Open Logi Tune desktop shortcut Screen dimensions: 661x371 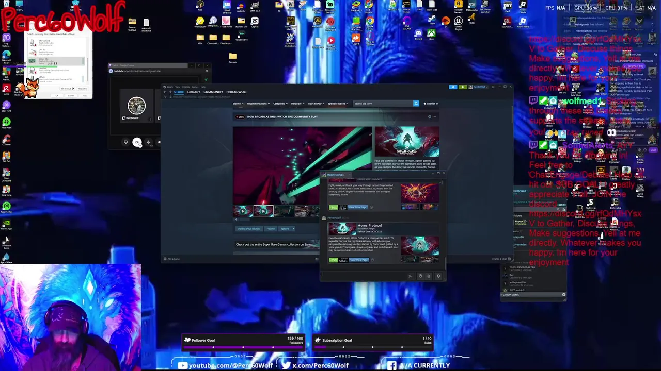[6, 106]
